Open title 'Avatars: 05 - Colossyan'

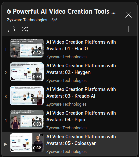[72, 143]
